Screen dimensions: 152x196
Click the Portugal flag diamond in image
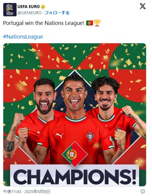click(x=75, y=154)
